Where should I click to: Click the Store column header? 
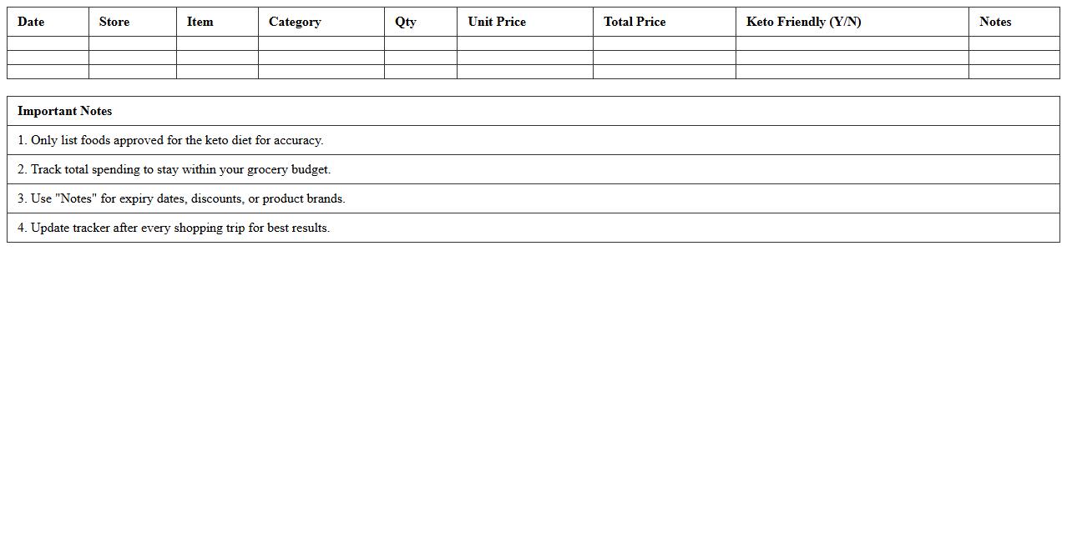(114, 22)
